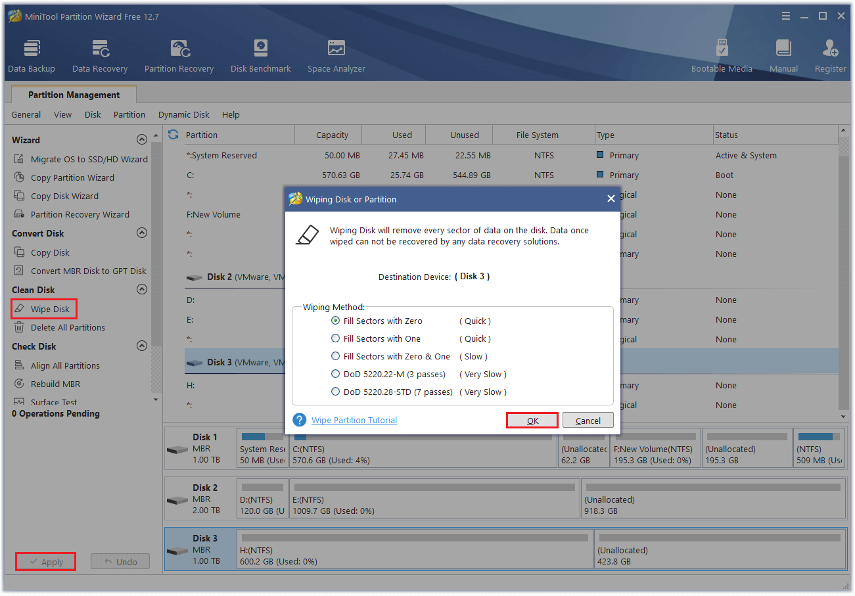855x596 pixels.
Task: Refresh the partition list
Action: coord(173,134)
